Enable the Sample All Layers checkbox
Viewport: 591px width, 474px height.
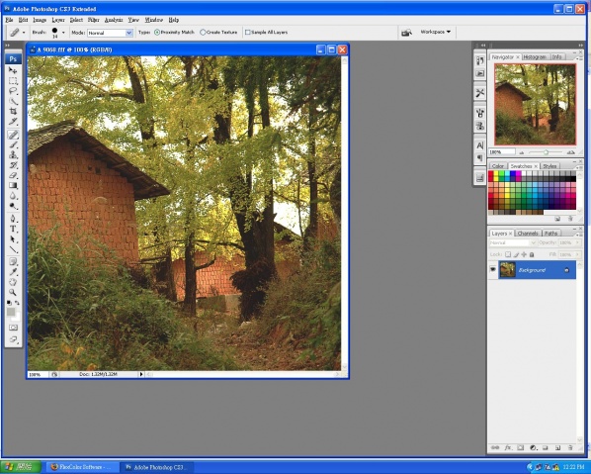click(x=248, y=33)
